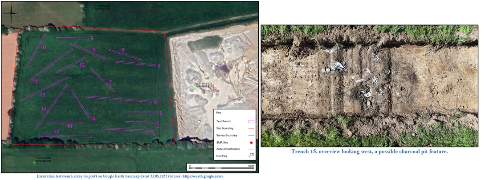The width and height of the screenshot is (481, 180).
Task: Click the green grid peg near top of map
Action: pyautogui.click(x=93, y=11)
